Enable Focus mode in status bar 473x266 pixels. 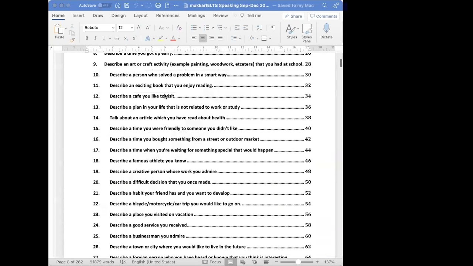click(x=211, y=262)
